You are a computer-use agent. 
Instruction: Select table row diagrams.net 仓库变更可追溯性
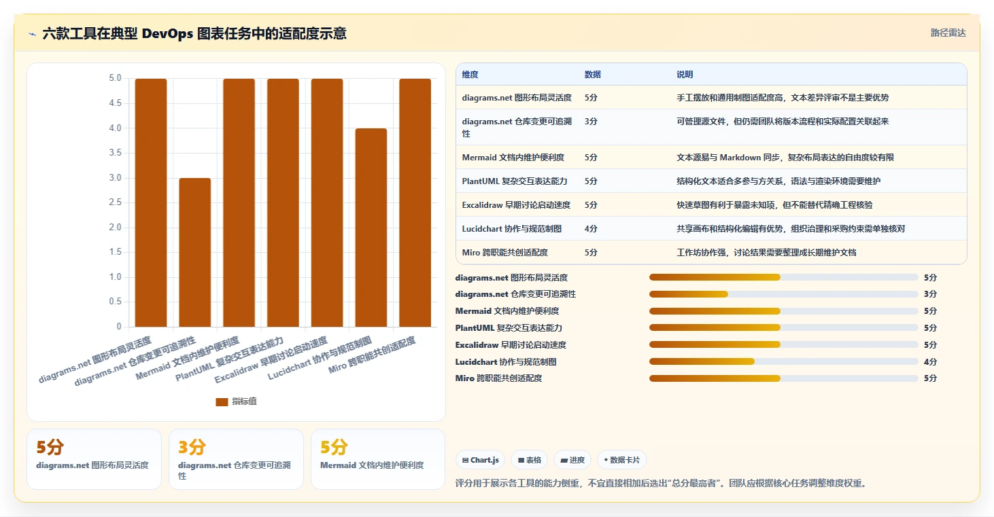pyautogui.click(x=711, y=127)
